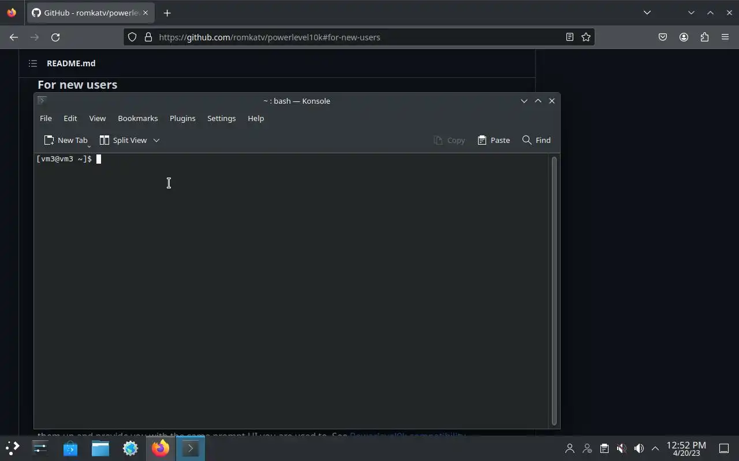Open System Settings from taskbar

pyautogui.click(x=40, y=448)
